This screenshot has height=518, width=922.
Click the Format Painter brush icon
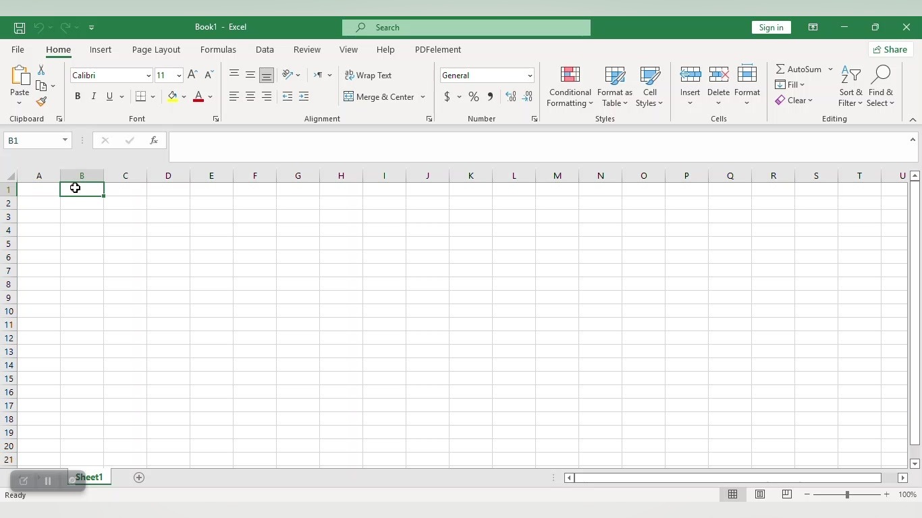[41, 102]
